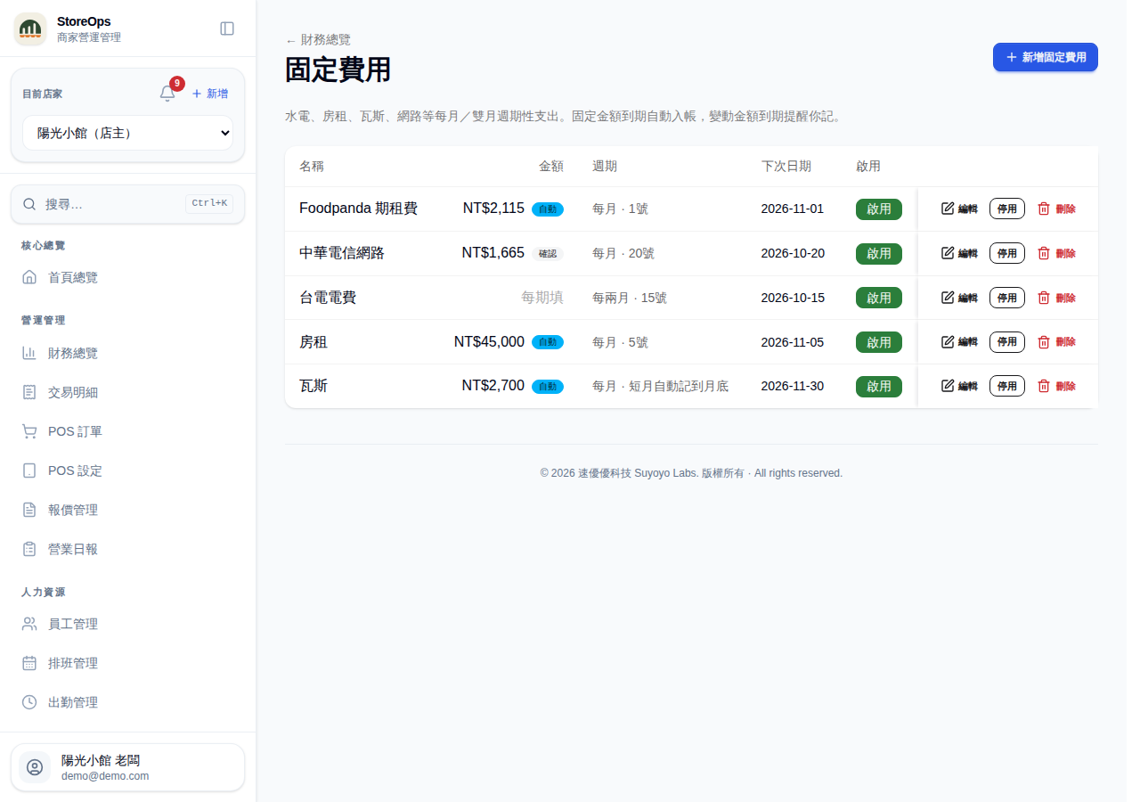Screen dimensions: 1140x802
Task: Disable 台電電費 with 停用 button
Action: click(1007, 298)
